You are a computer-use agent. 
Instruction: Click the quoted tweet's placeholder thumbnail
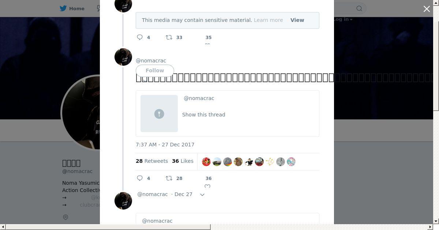(159, 114)
